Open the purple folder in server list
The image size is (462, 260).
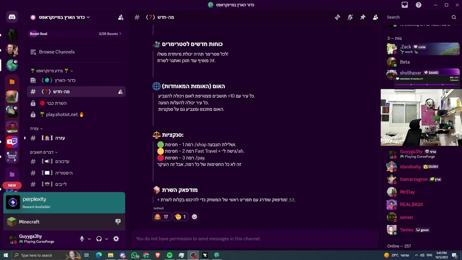pyautogui.click(x=12, y=174)
